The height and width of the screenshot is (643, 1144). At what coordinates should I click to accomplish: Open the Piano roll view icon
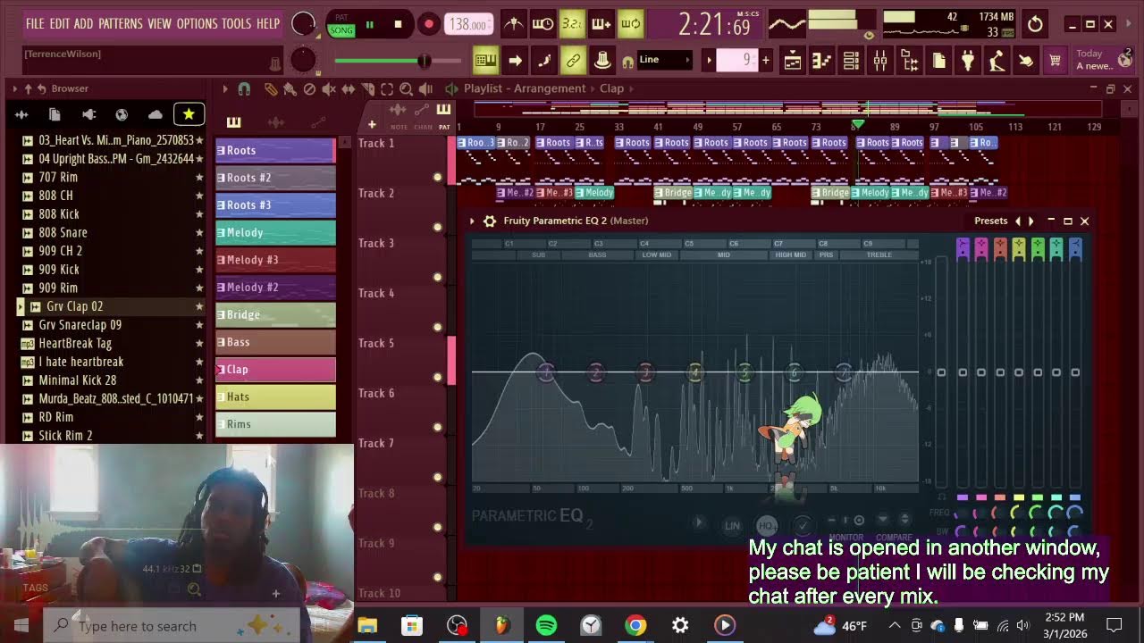click(821, 61)
